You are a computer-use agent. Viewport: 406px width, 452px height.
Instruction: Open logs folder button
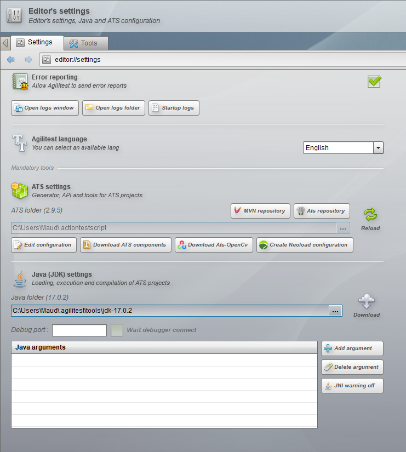[113, 108]
